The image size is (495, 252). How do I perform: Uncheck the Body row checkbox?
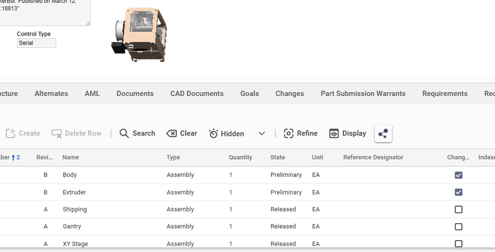pos(458,175)
